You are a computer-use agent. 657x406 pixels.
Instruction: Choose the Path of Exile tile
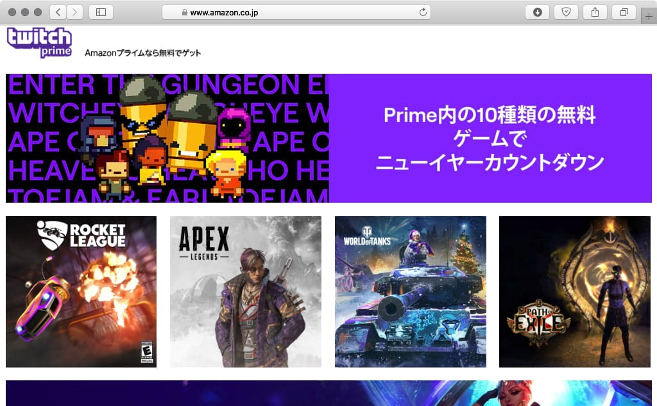[x=575, y=292]
